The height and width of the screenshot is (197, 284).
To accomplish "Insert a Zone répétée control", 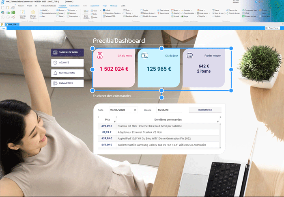I will pyautogui.click(x=86, y=14).
